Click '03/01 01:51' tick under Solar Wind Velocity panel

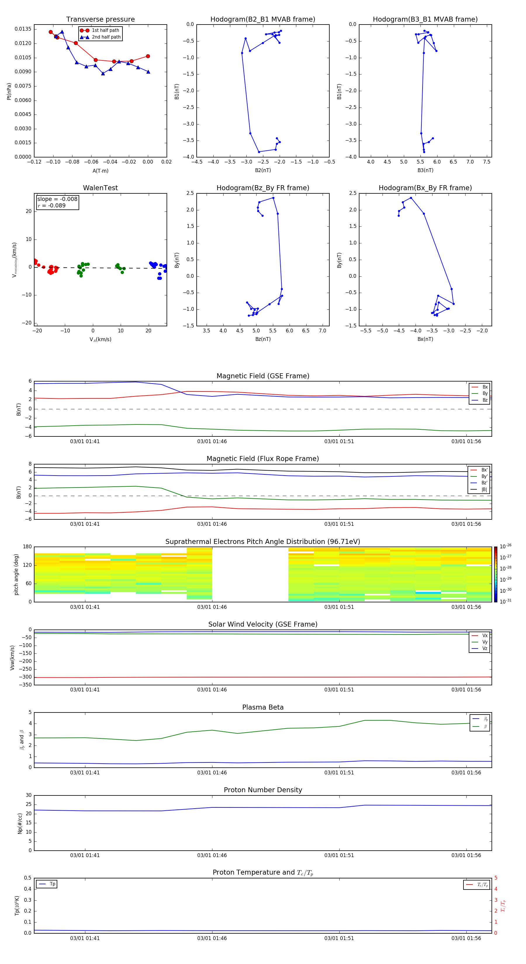[x=339, y=690]
